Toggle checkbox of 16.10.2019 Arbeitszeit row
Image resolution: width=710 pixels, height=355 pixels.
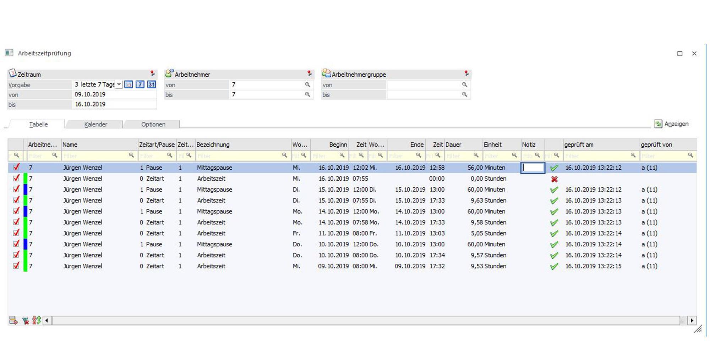click(16, 178)
